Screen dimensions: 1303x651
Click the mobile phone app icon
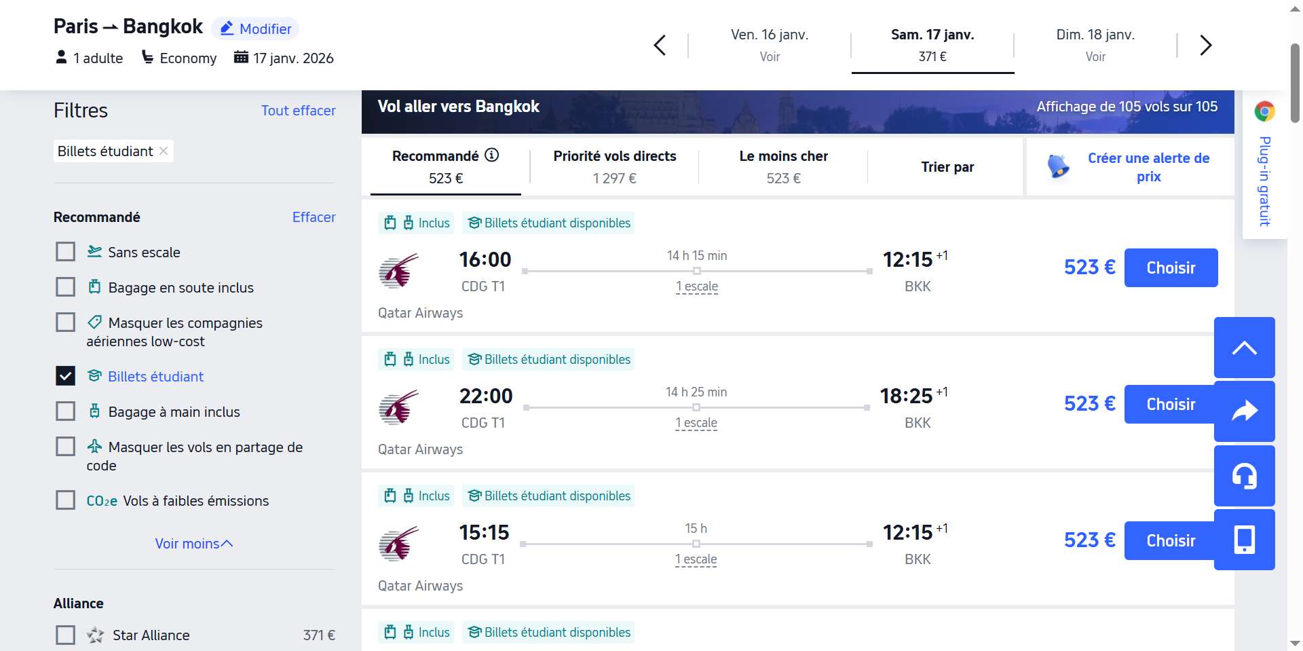click(1244, 540)
